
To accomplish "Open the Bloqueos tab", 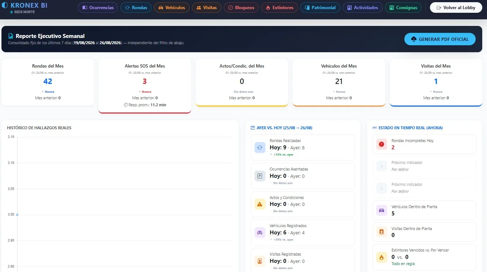I will point(241,8).
